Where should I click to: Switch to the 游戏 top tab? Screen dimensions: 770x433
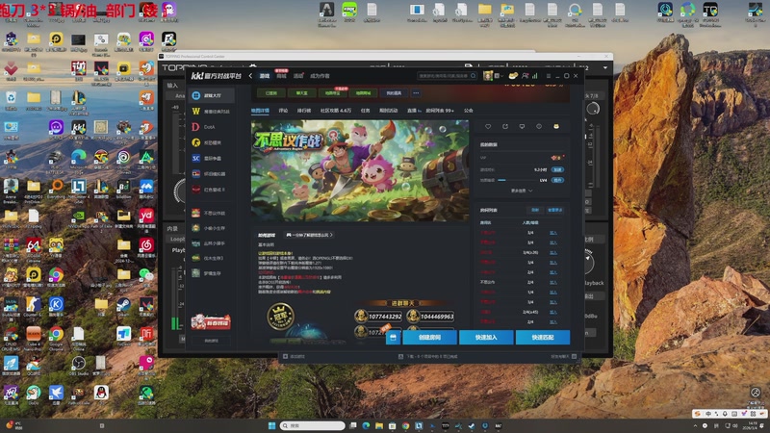click(x=265, y=76)
